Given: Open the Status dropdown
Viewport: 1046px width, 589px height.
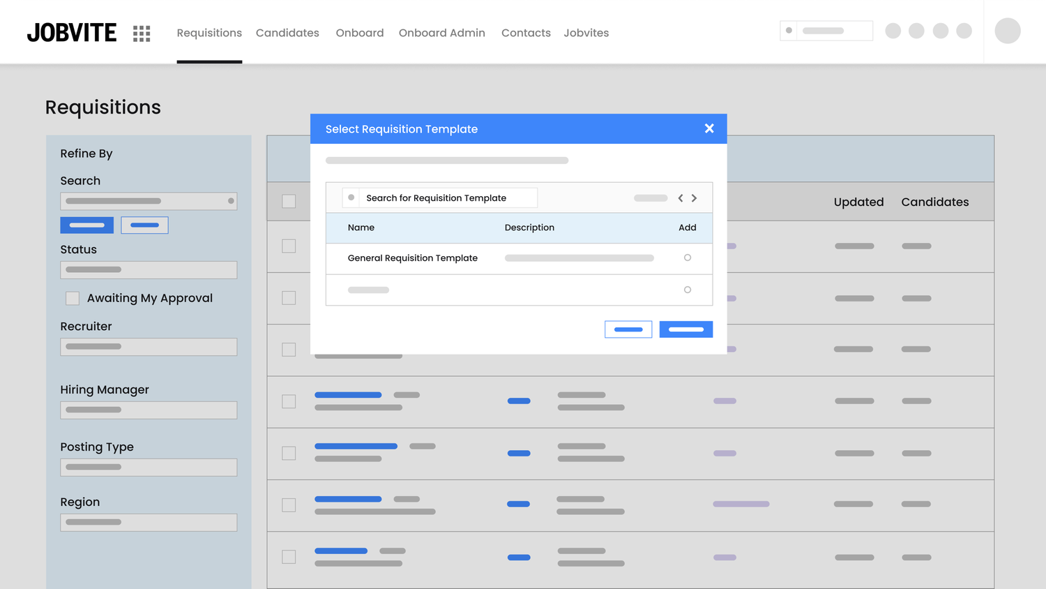Looking at the screenshot, I should pos(149,269).
